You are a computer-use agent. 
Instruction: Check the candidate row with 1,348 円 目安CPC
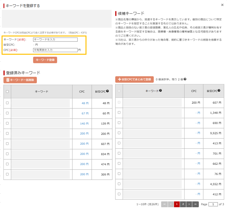119,113
